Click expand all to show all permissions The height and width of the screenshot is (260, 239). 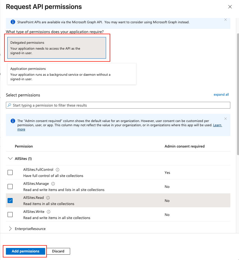pos(221,95)
